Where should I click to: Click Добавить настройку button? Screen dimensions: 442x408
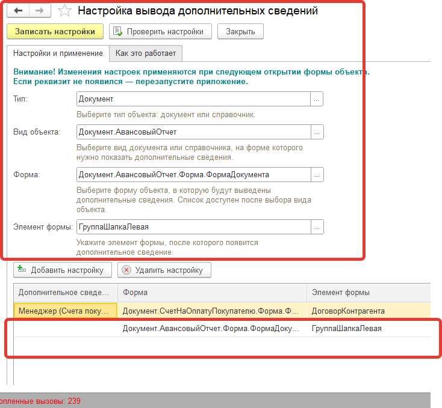(x=63, y=270)
